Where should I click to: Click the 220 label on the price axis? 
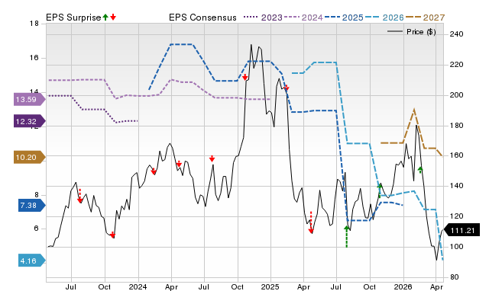pyautogui.click(x=457, y=65)
